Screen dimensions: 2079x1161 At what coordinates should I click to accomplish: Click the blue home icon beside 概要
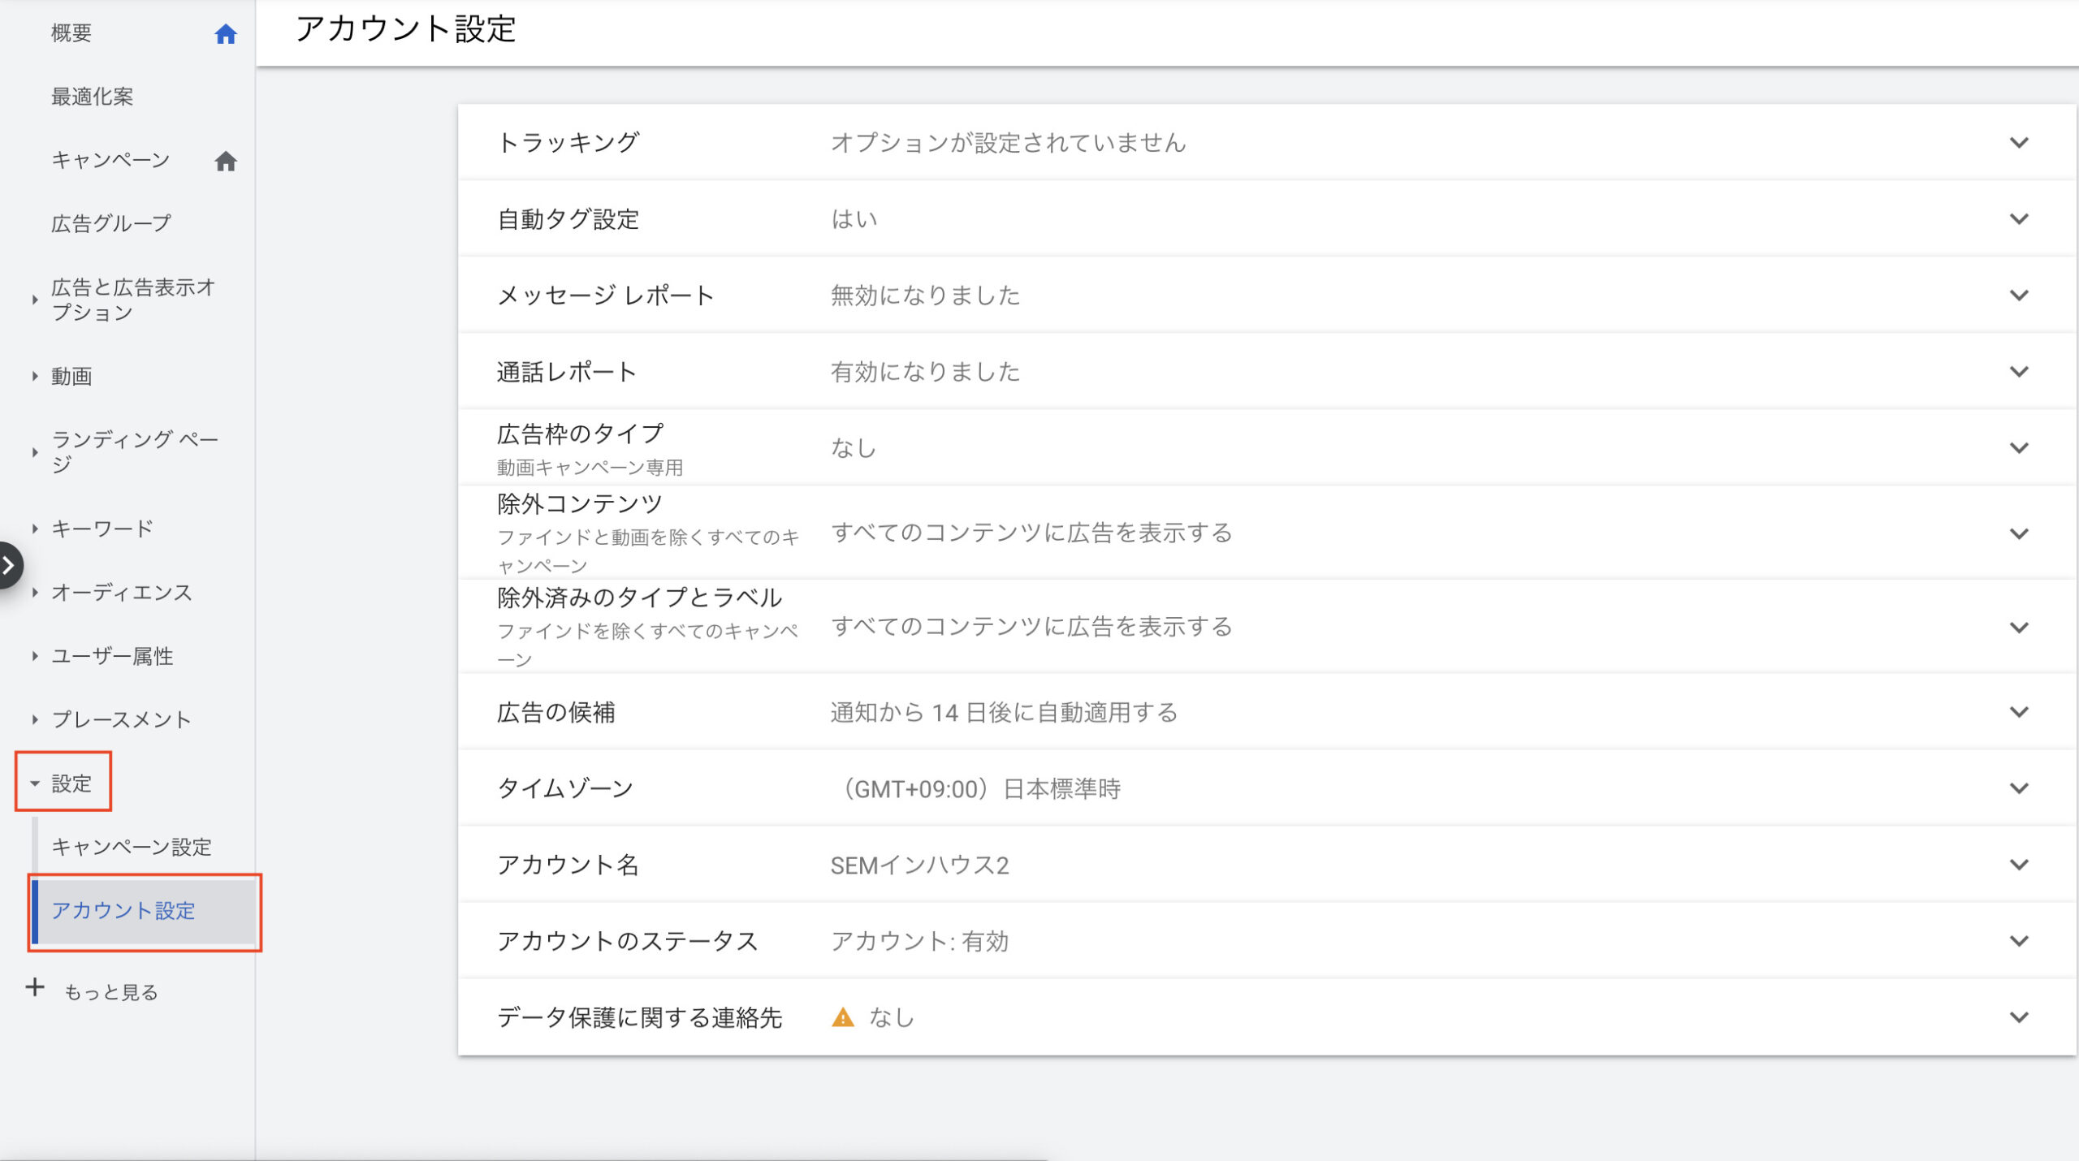(225, 34)
